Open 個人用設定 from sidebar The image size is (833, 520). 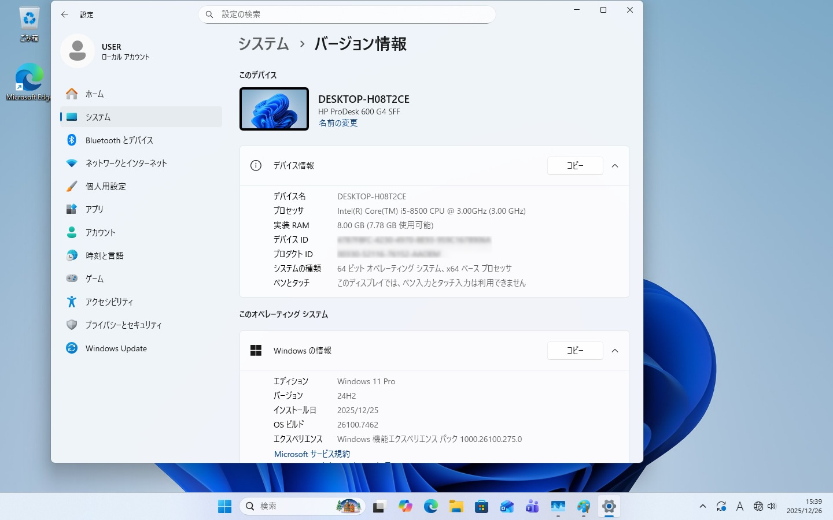[x=106, y=187]
